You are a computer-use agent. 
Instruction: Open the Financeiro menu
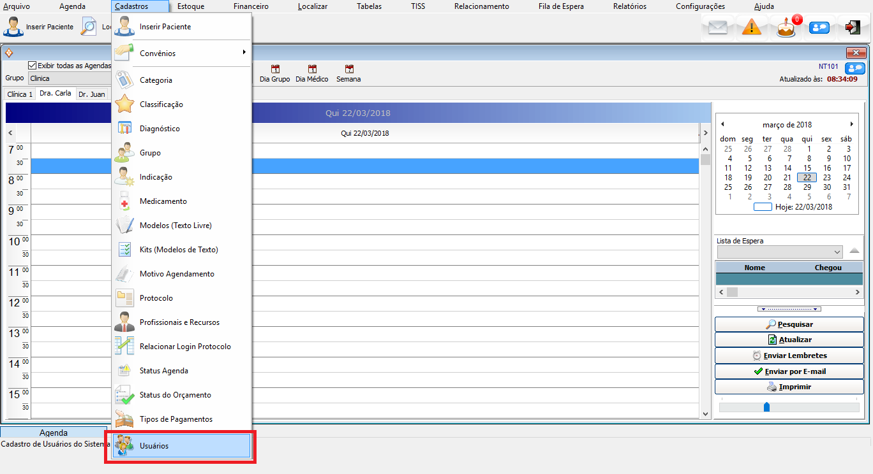[251, 6]
